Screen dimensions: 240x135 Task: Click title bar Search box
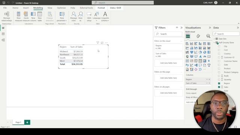tap(123, 3)
